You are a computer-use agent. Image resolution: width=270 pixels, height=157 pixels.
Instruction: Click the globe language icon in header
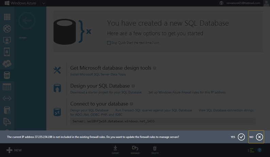click(x=221, y=3)
